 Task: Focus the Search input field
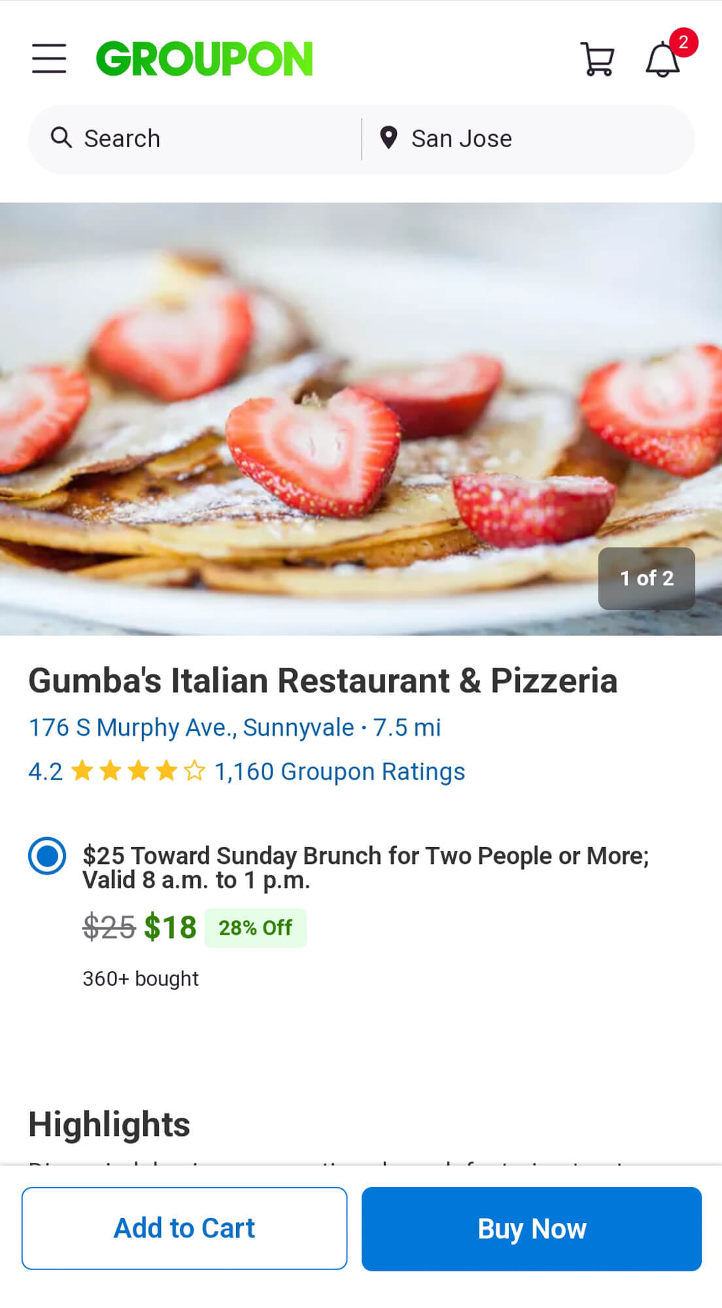point(209,139)
